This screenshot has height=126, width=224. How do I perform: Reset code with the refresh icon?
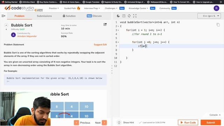[129, 16]
